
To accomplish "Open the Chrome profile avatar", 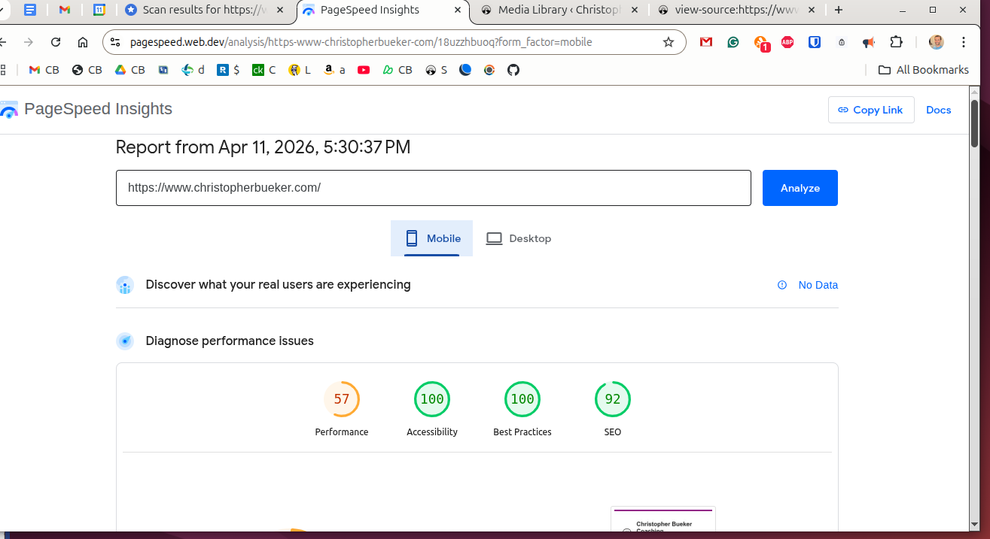I will [x=937, y=42].
